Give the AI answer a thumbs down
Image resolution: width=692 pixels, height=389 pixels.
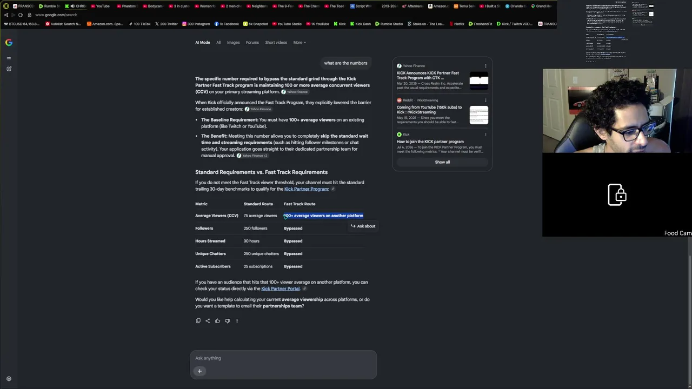tap(227, 321)
